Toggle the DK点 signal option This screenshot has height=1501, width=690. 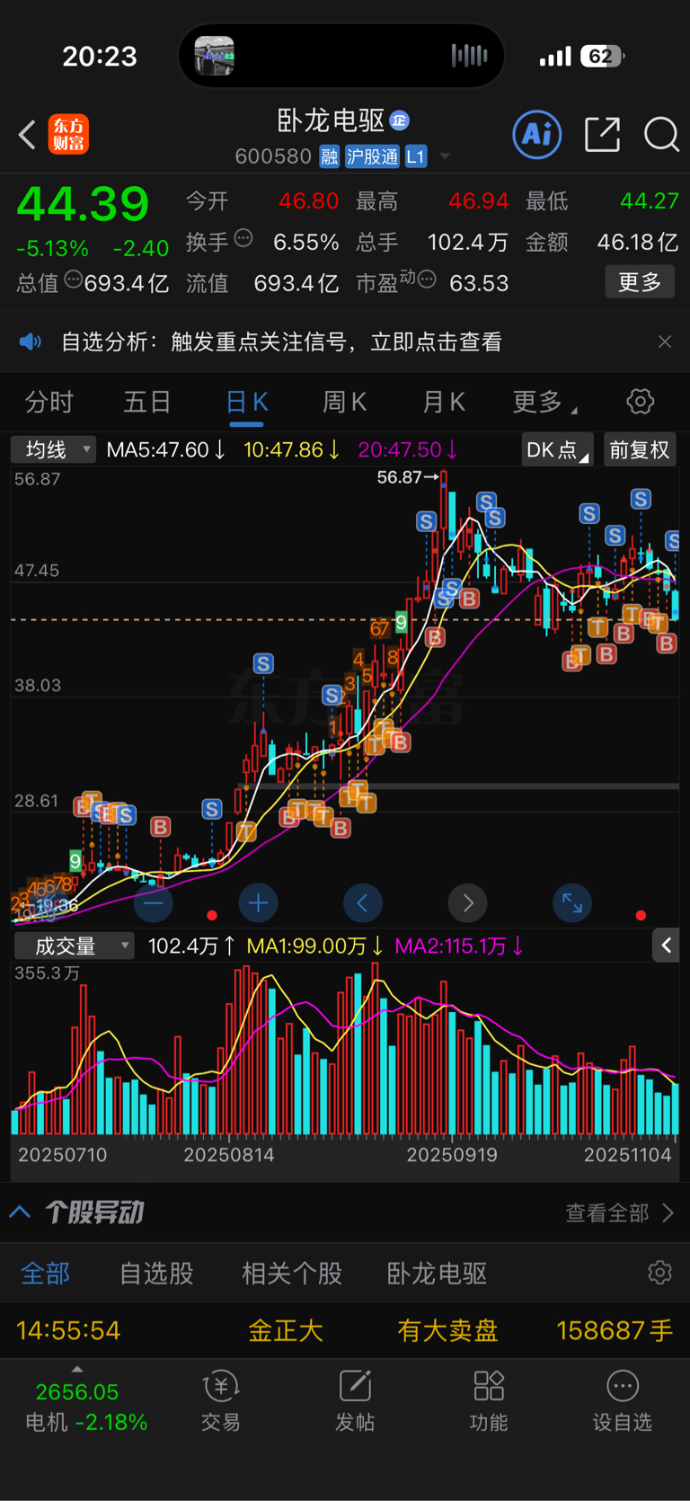pyautogui.click(x=557, y=449)
